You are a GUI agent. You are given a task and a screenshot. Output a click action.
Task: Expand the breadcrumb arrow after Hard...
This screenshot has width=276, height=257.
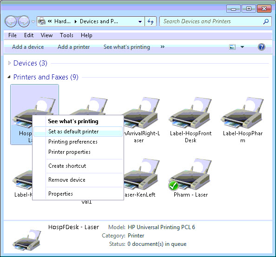click(76, 22)
